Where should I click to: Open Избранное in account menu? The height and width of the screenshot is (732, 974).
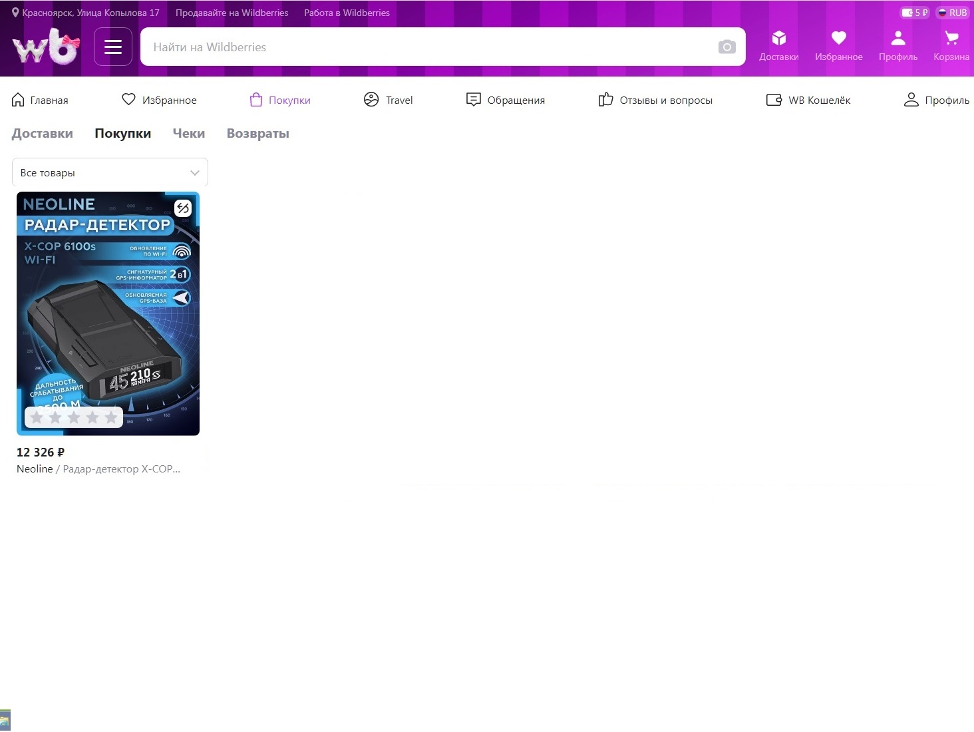160,100
